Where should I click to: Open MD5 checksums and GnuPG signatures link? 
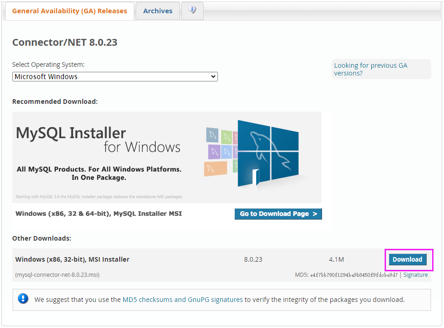[183, 300]
